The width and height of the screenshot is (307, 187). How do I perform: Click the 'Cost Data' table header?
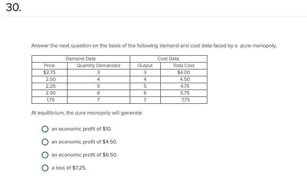coord(168,59)
